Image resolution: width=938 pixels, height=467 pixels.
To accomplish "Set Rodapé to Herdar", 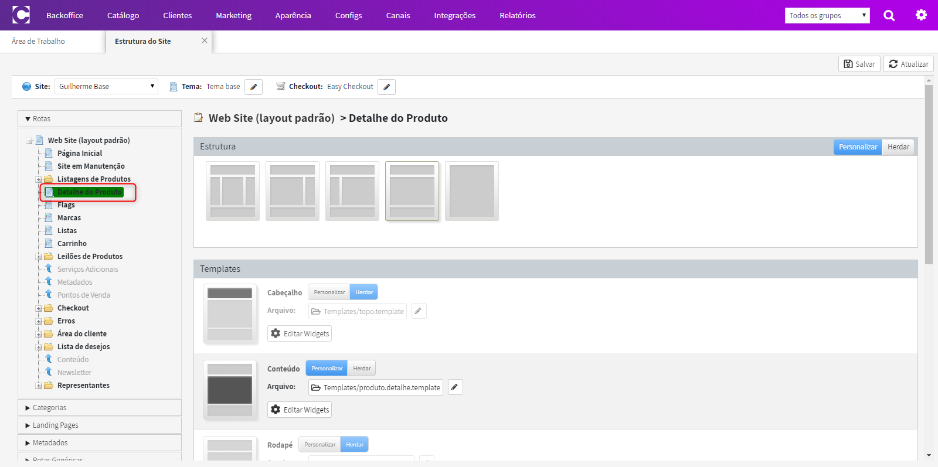I will click(x=355, y=445).
